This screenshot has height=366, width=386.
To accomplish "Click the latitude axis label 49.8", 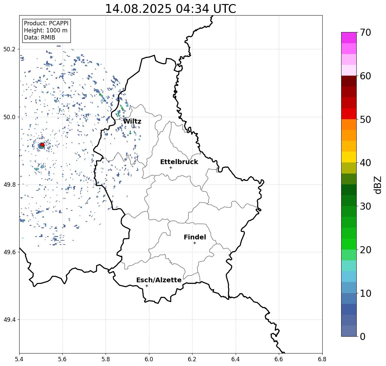I will point(9,184).
